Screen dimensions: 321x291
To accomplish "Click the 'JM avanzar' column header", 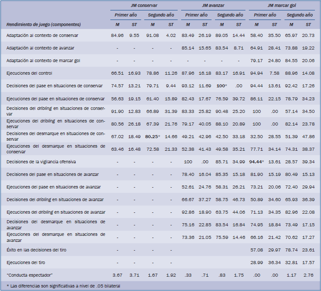I will click(213, 6).
